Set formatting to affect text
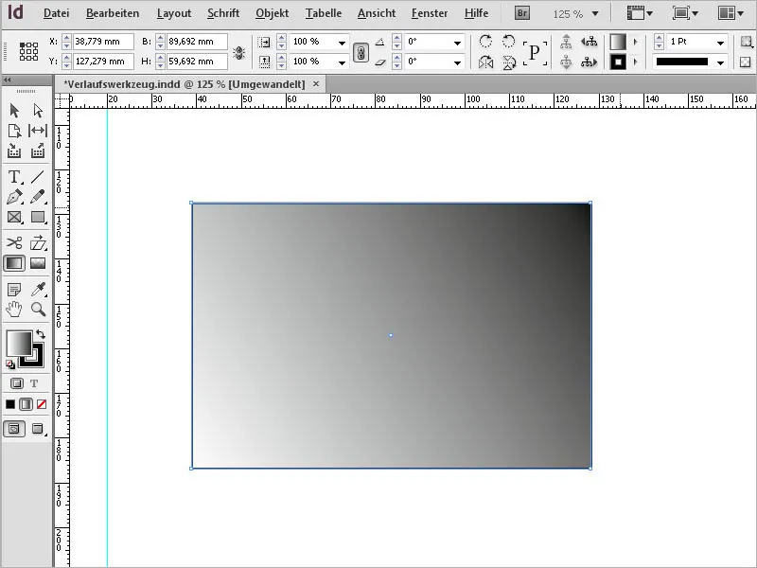 tap(34, 383)
